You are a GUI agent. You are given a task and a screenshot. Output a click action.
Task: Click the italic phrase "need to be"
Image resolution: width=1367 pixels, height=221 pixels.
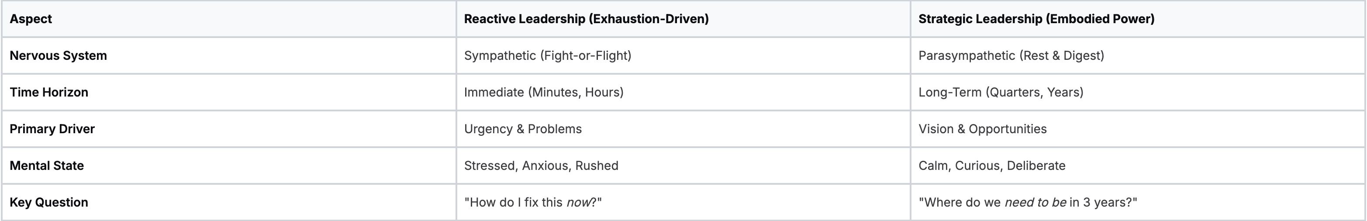pos(1036,202)
